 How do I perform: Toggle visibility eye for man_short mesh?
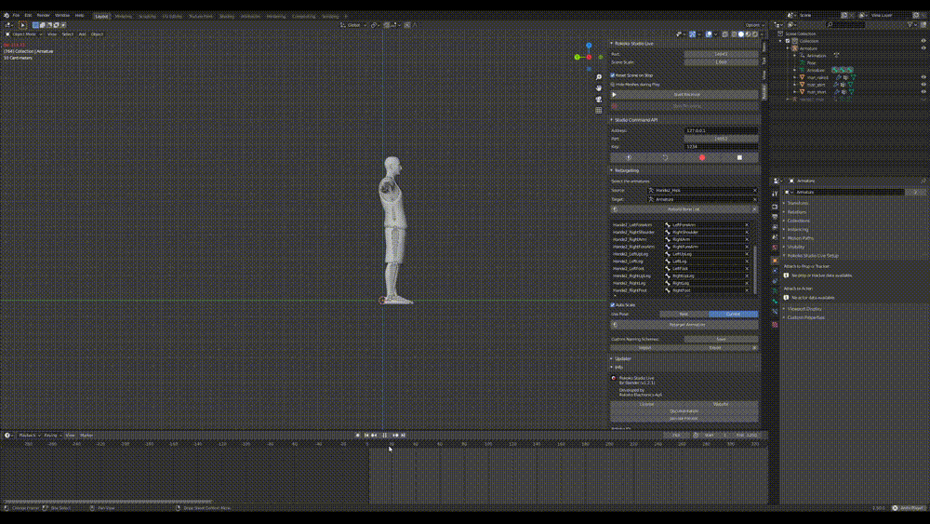pyautogui.click(x=923, y=92)
